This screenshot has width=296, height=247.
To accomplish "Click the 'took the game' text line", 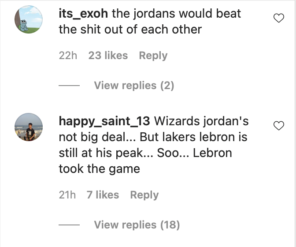I will point(99,169).
